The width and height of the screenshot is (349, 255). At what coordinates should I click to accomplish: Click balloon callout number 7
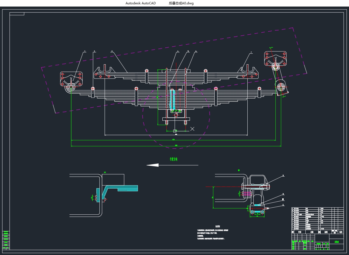[251, 52]
